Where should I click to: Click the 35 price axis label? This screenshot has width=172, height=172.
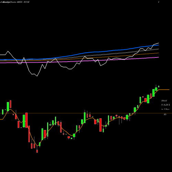coord(165,115)
